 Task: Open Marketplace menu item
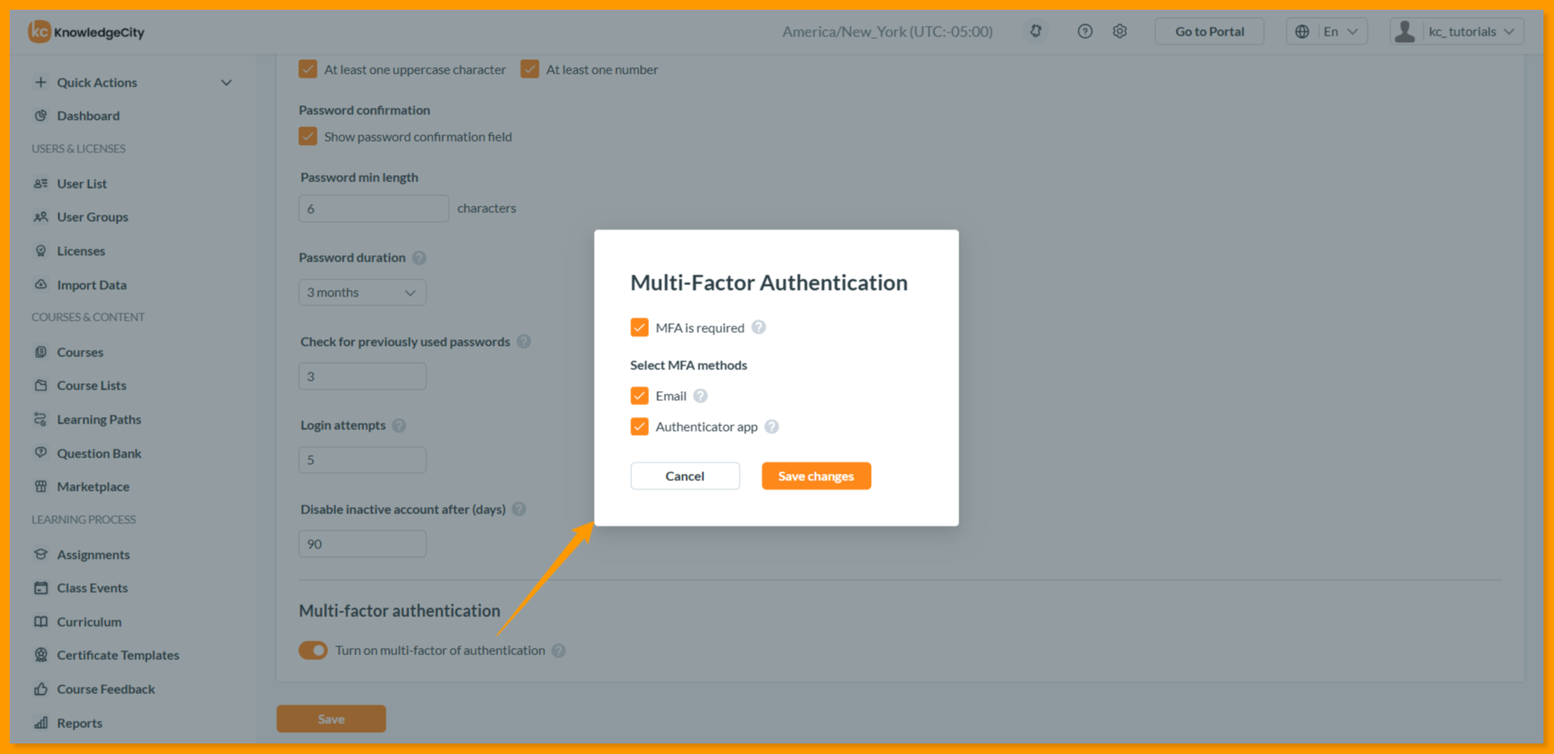(x=93, y=487)
